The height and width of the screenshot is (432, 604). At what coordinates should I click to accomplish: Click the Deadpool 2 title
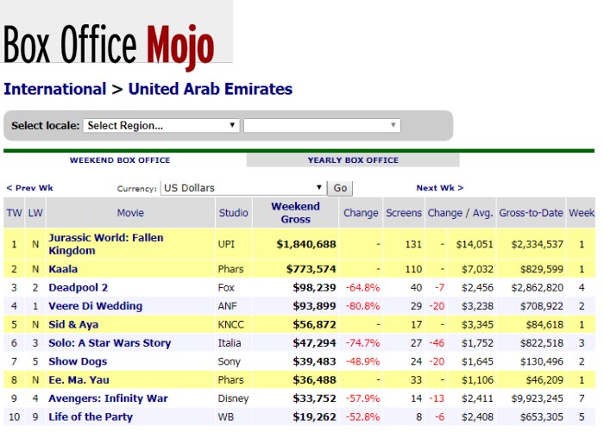coord(78,288)
